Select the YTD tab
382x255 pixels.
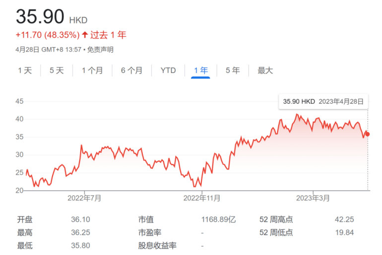168,70
